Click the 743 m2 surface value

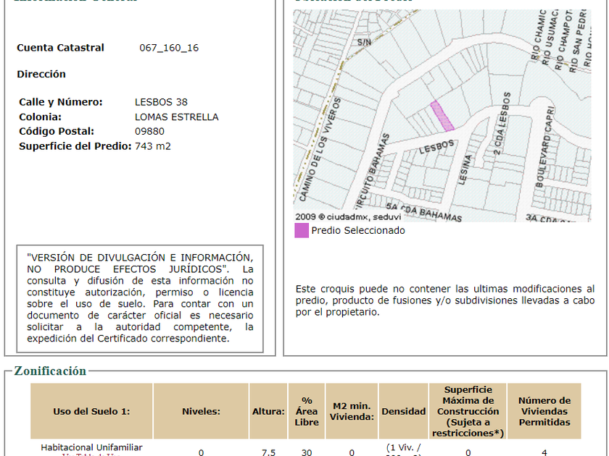coord(153,146)
